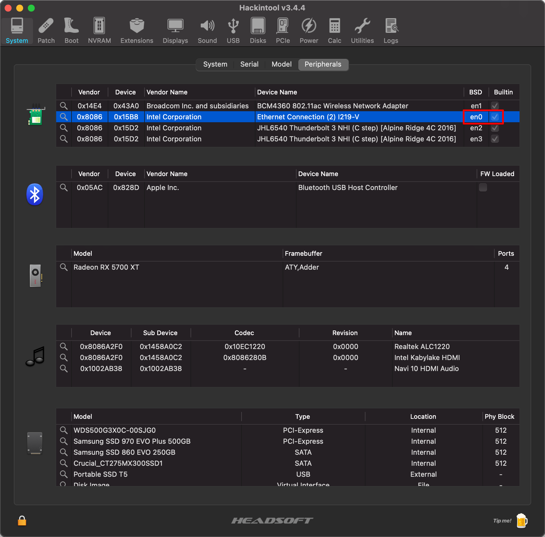Switch to the Serial tab
Screen dimensions: 545x537
coord(249,64)
